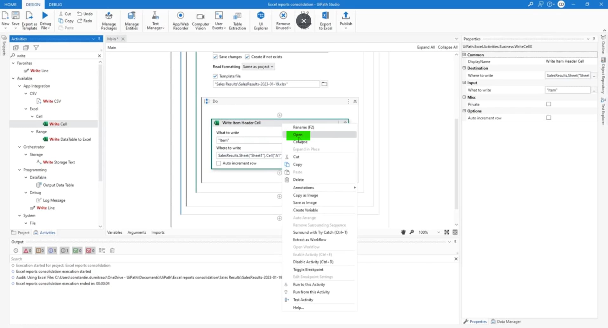The width and height of the screenshot is (608, 328).
Task: Open Read formatting dropdown
Action: 258,67
